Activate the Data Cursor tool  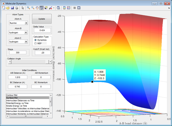(46, 8)
